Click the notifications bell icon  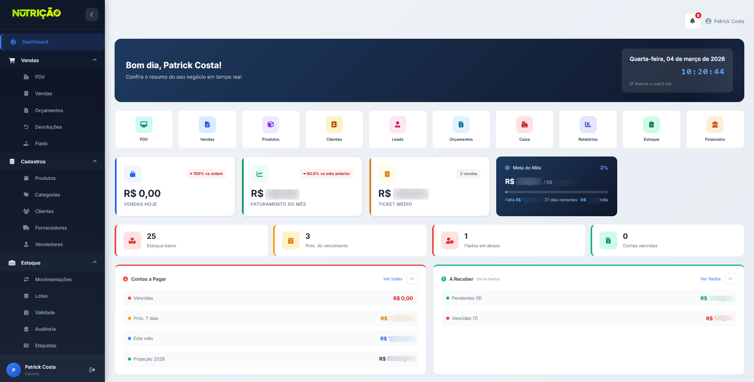click(692, 21)
